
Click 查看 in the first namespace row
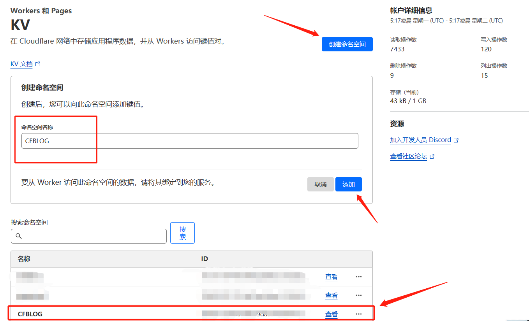pyautogui.click(x=332, y=277)
